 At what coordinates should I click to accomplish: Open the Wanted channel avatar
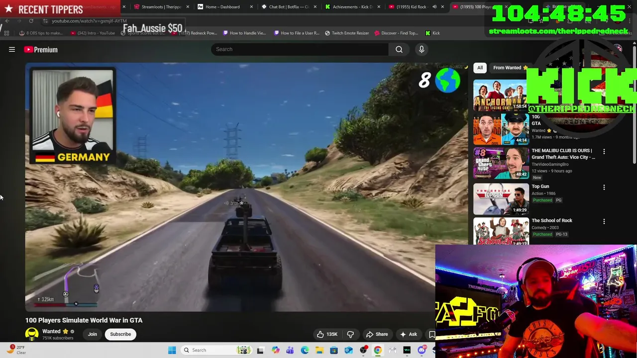(x=32, y=334)
